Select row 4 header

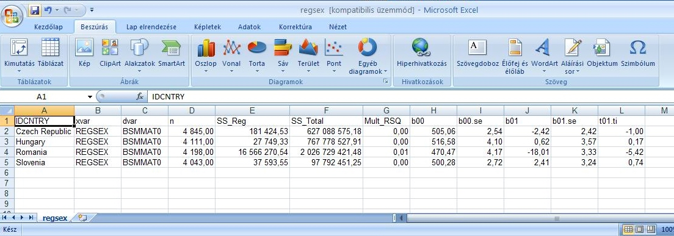click(x=7, y=152)
